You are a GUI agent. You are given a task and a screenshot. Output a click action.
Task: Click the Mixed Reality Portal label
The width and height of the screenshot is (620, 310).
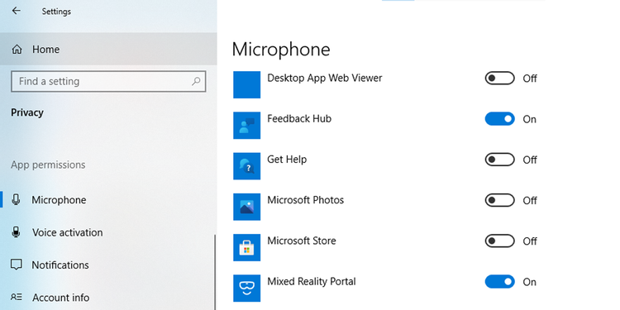[312, 282]
